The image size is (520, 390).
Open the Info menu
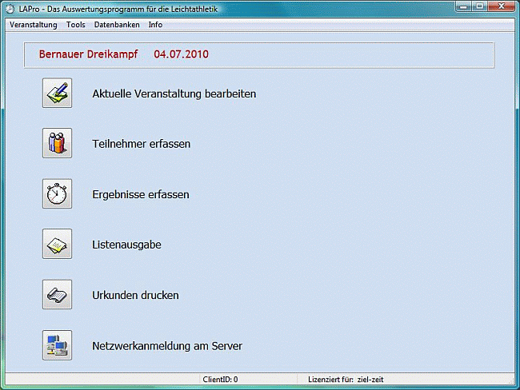(155, 25)
